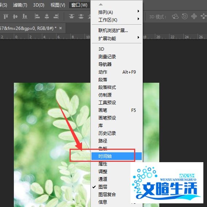Expand the 扩展功能 submenu
Viewport: 207px width, 207px height.
pos(117,38)
